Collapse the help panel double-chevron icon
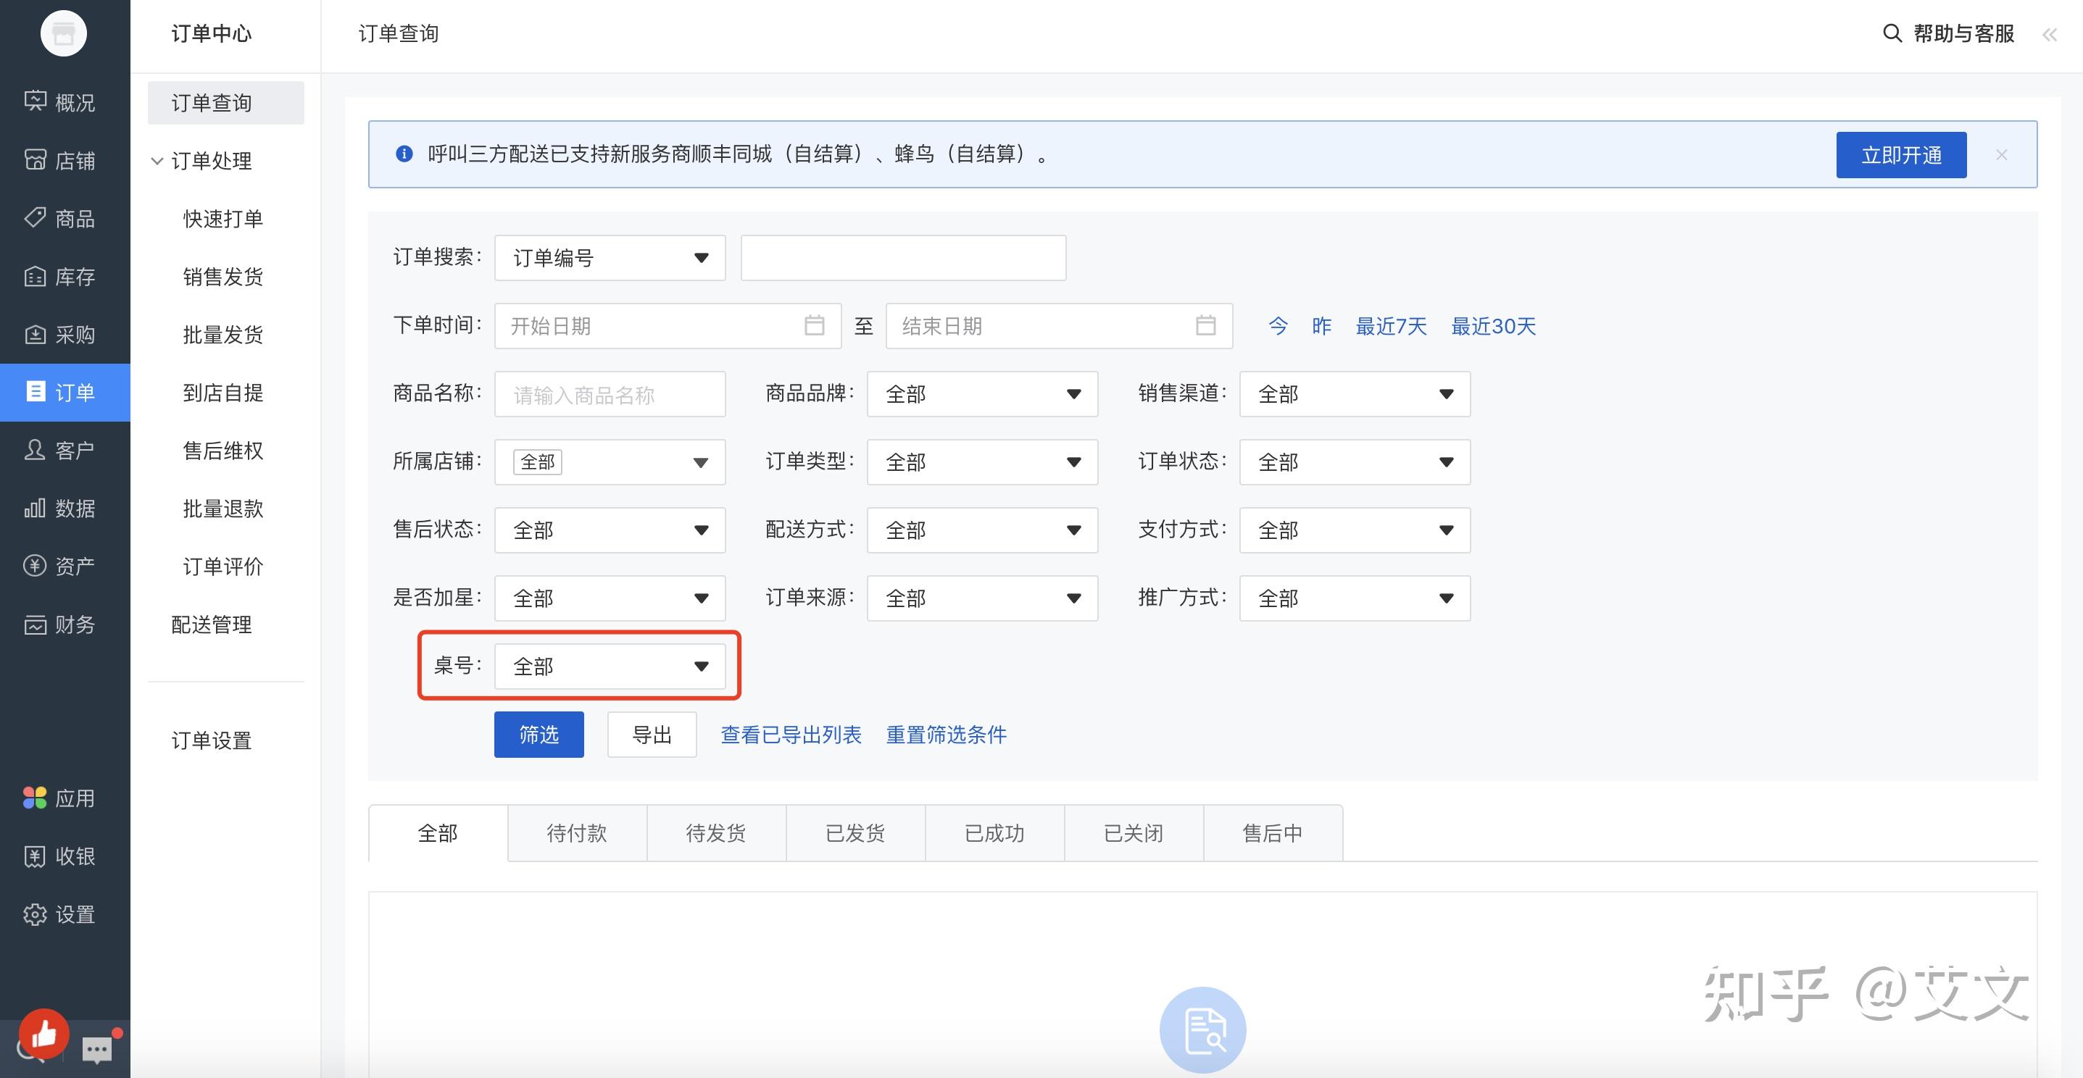This screenshot has width=2083, height=1078. [x=2049, y=35]
